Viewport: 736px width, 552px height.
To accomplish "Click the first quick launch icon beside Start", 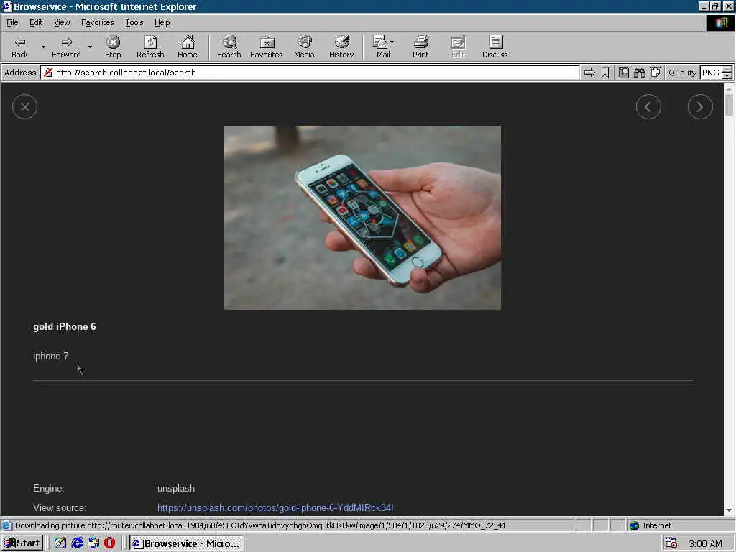I will point(60,543).
